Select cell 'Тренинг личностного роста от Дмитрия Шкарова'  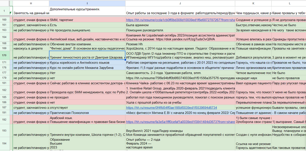point(87,55)
